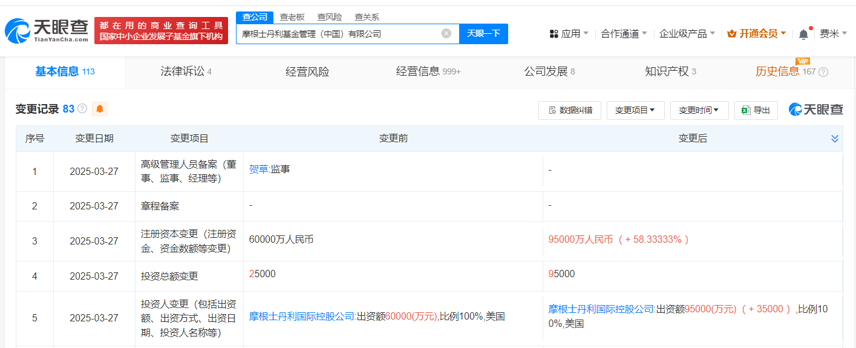Switch to the 法律诉讼 tab
This screenshot has width=856, height=348.
(x=186, y=72)
